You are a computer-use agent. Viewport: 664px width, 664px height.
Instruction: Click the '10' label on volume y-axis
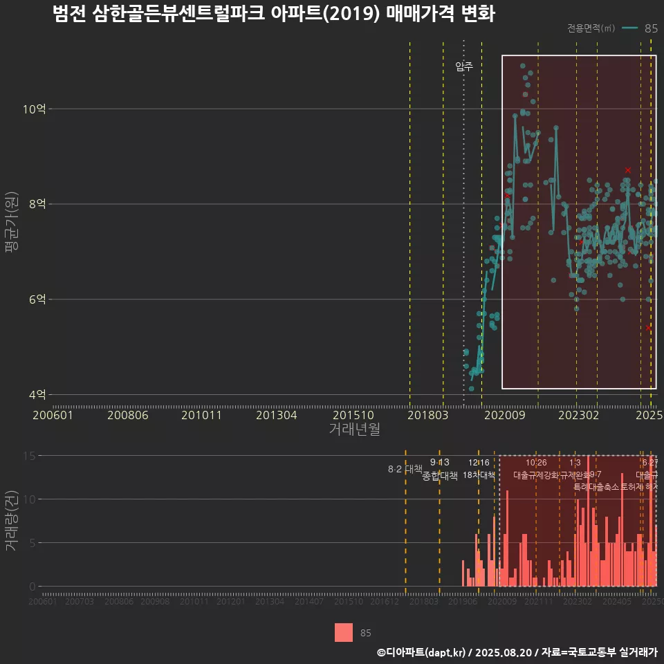coord(30,499)
